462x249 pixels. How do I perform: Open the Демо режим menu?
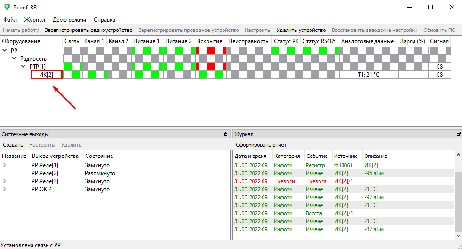pos(69,20)
